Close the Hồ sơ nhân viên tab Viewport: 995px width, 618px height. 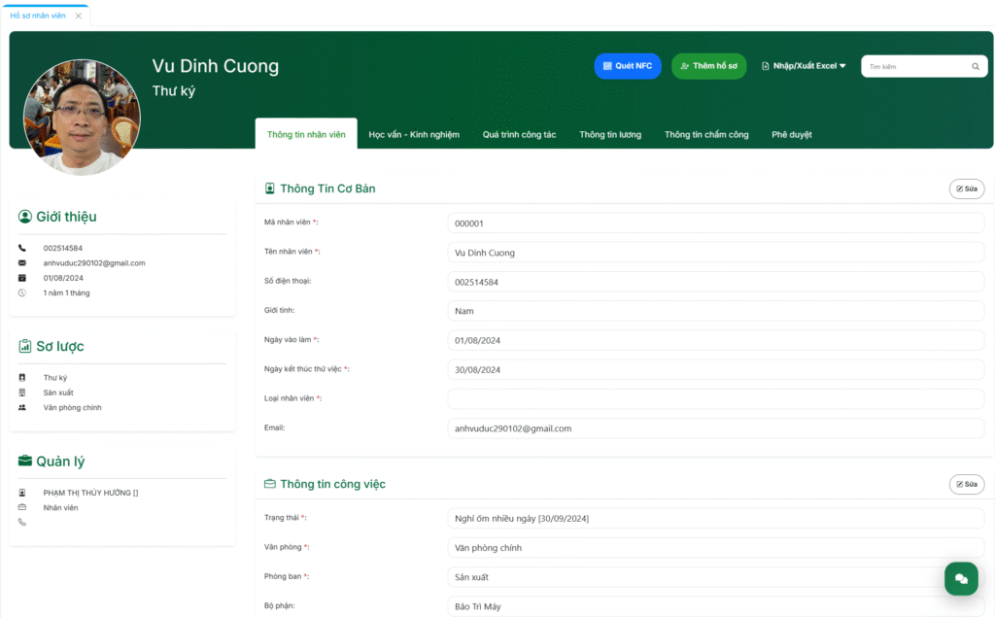(79, 16)
